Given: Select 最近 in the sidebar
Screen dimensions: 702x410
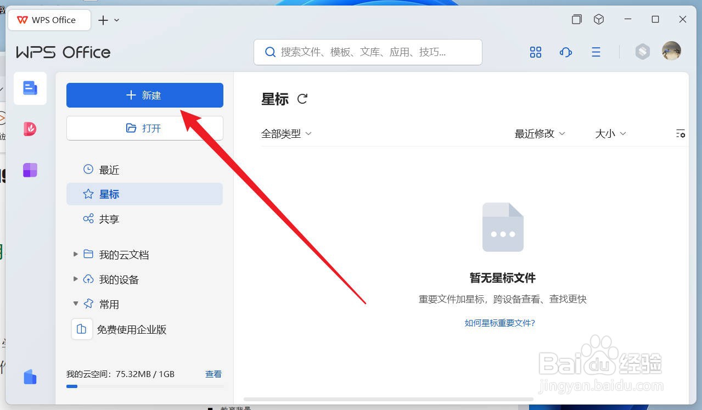Looking at the screenshot, I should click(x=145, y=170).
